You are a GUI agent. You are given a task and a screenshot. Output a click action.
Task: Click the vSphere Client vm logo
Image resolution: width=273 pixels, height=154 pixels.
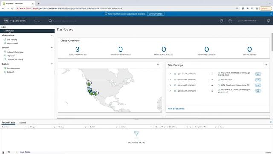(x=6, y=21)
